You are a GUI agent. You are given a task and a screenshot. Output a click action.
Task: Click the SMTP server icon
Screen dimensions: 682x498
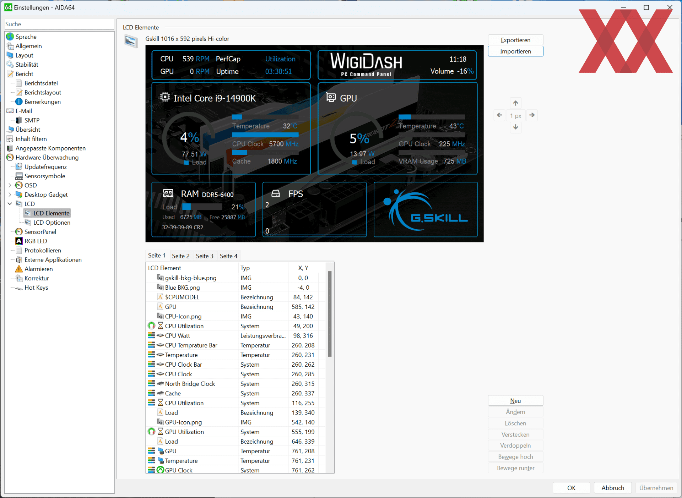pos(19,120)
